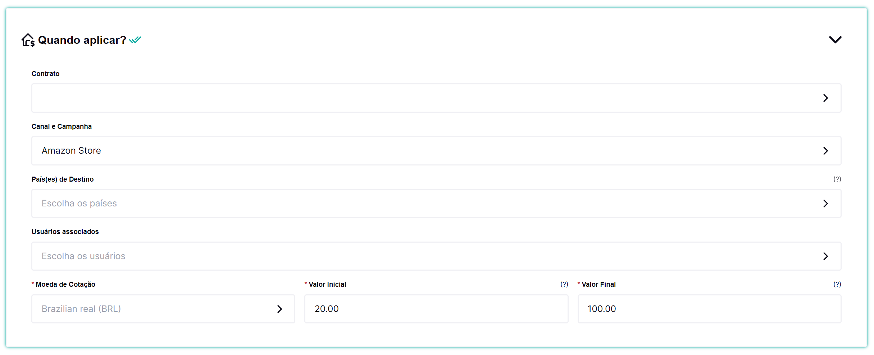874x355 pixels.
Task: Open the Canal e Campanha field showing Amazon Store
Action: 424,151
